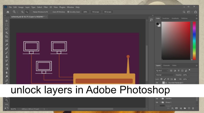Select the Object Selection tool
Screen dimensions: 204x113
point(7,33)
